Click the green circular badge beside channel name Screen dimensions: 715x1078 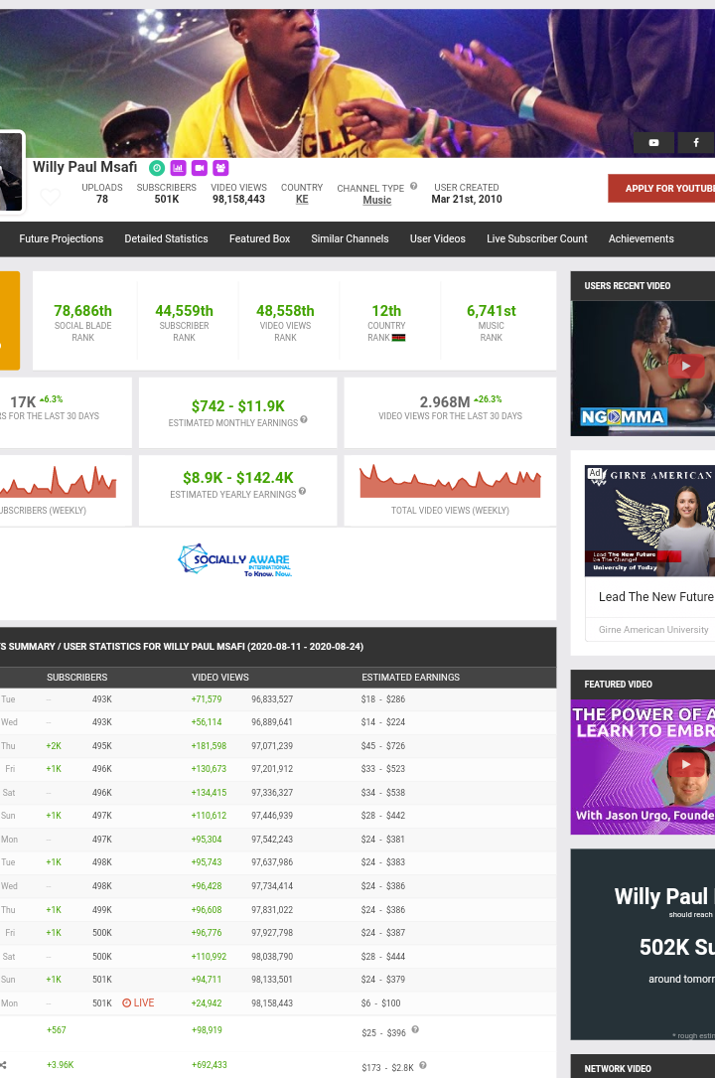[156, 169]
